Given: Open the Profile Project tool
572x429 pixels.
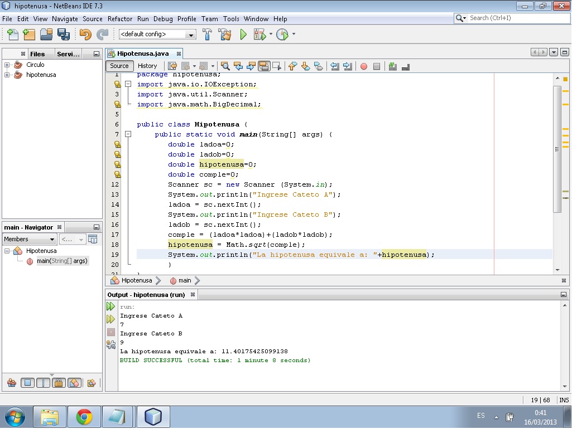Looking at the screenshot, I should pyautogui.click(x=282, y=34).
